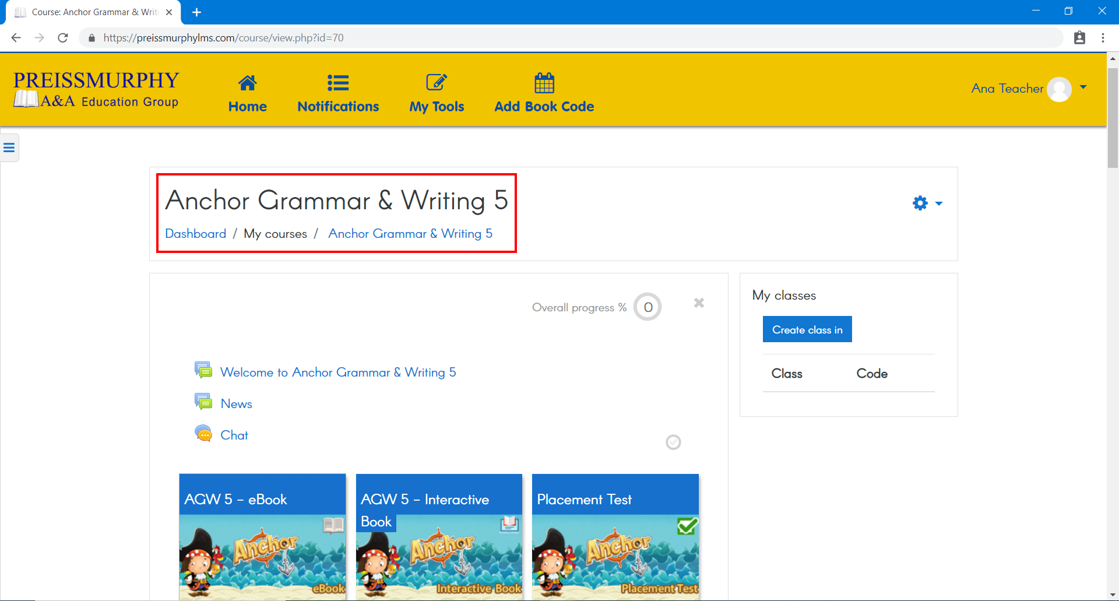Viewport: 1119px width, 601px height.
Task: Open the left sidebar hamburger menu
Action: click(9, 147)
